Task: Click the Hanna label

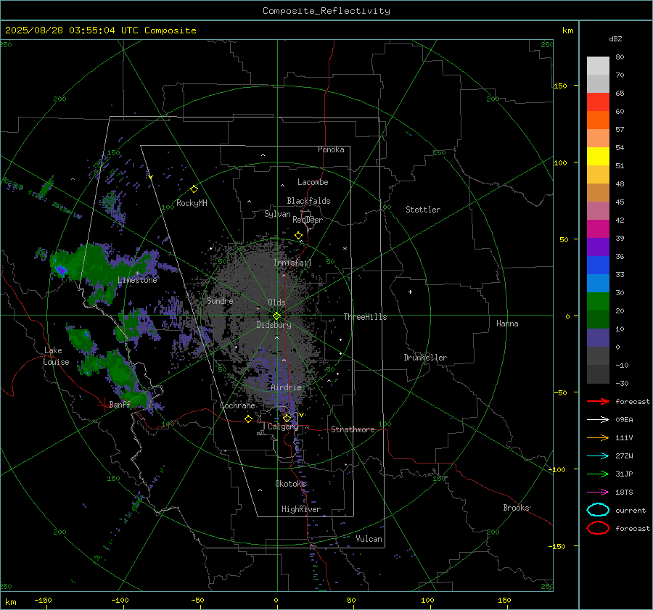Action: click(x=507, y=323)
